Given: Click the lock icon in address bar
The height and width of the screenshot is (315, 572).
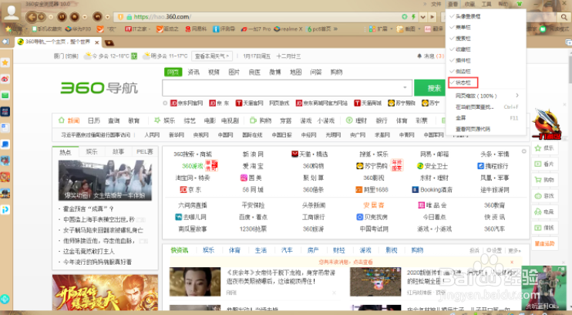Looking at the screenshot, I should click(x=129, y=17).
